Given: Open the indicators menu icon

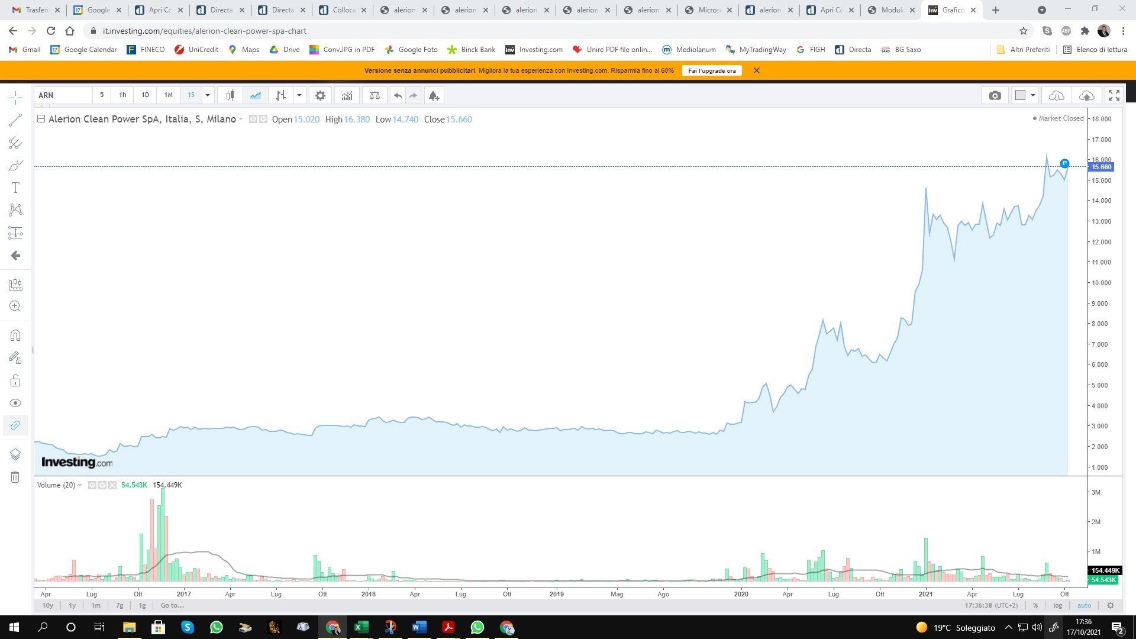Looking at the screenshot, I should tap(347, 95).
